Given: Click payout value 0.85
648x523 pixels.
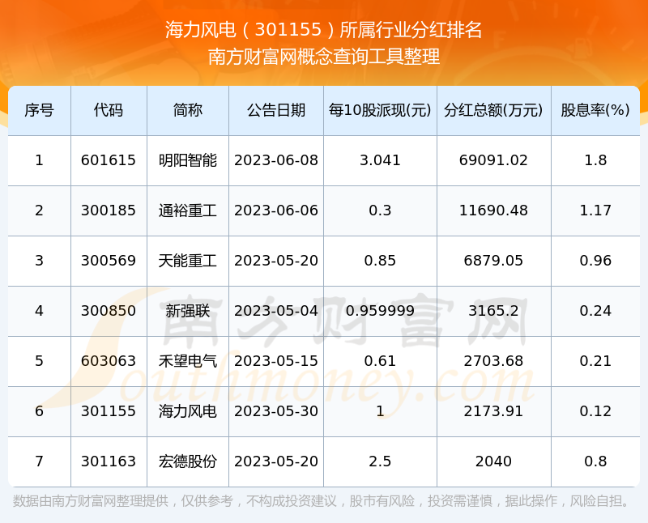Looking at the screenshot, I should (380, 261).
